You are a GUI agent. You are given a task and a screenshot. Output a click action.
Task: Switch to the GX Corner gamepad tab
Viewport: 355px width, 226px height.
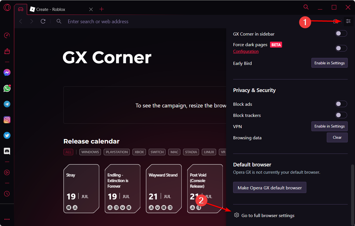pyautogui.click(x=21, y=9)
